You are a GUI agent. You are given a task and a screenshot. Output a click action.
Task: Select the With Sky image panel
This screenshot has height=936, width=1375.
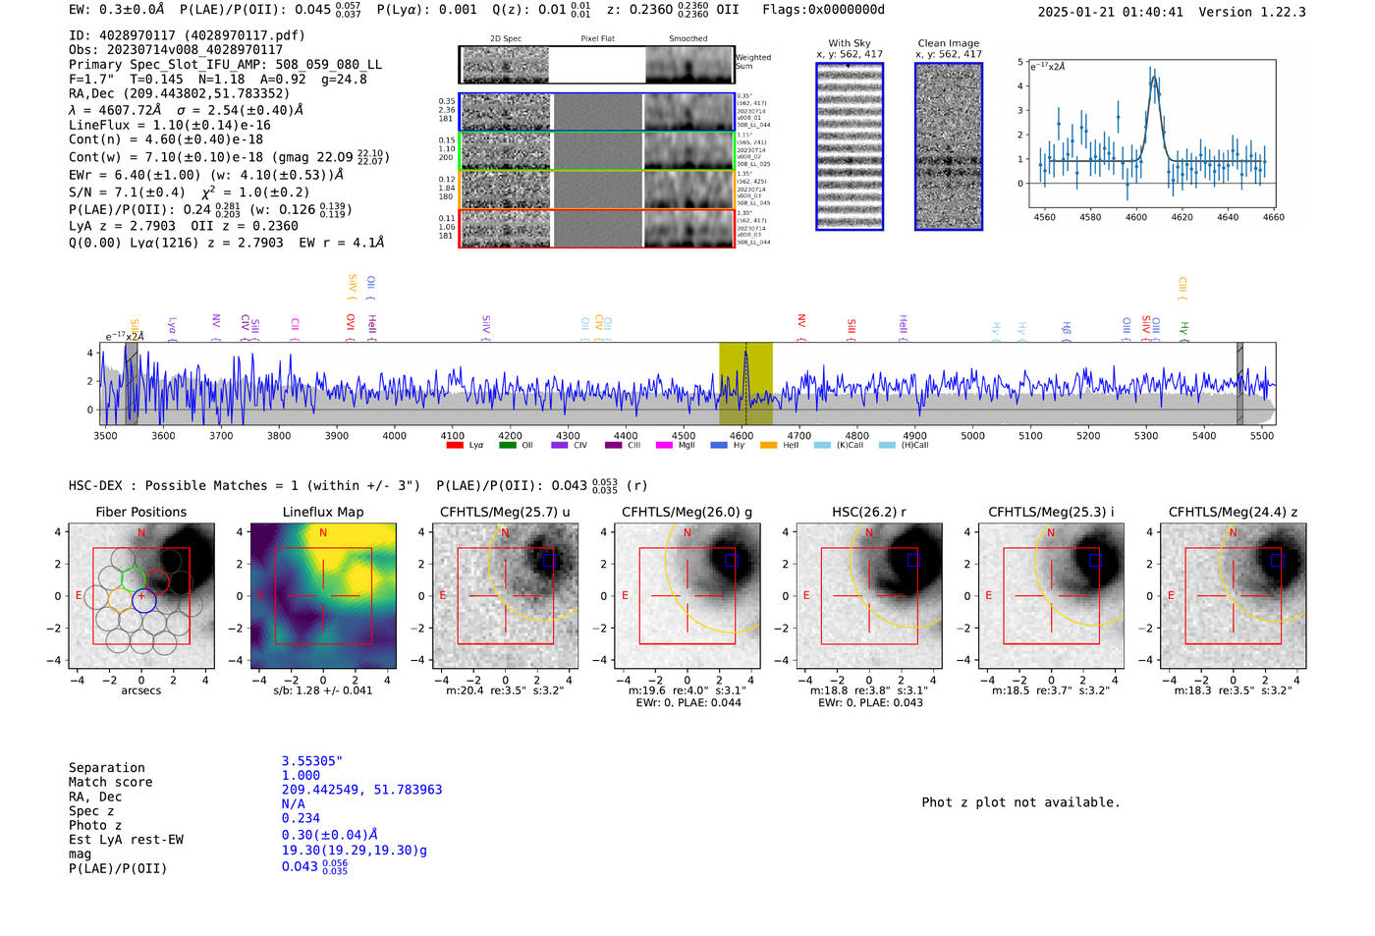[850, 146]
